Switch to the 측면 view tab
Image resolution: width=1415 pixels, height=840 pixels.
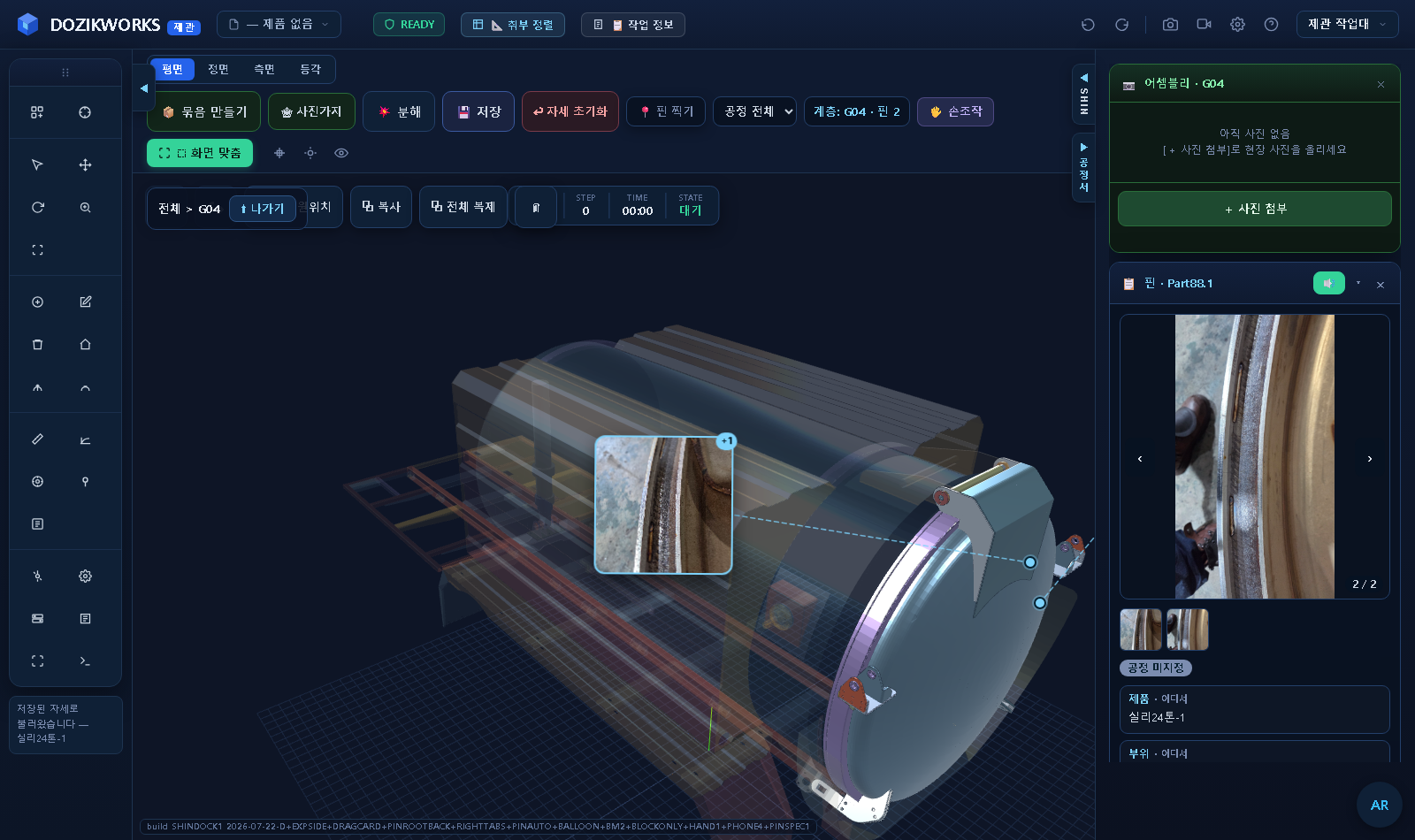(264, 69)
